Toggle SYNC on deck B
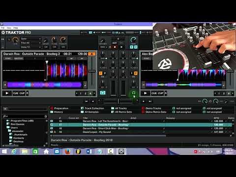Image resolution: width=236 pixels, height=177 pixels. (x=146, y=59)
